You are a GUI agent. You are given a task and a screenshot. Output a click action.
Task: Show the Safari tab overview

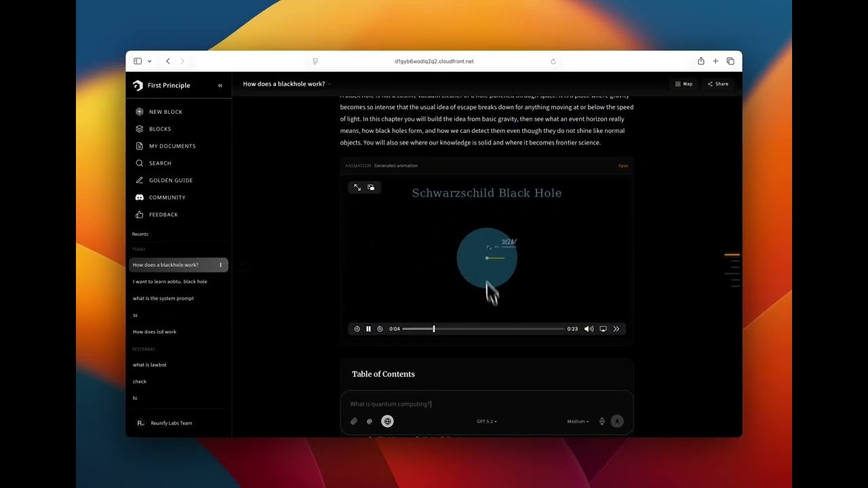(730, 61)
